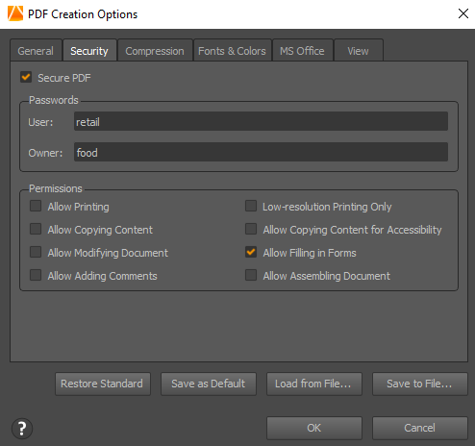Close the PDF Creation Options dialog
Image resolution: width=475 pixels, height=446 pixels.
point(463,13)
